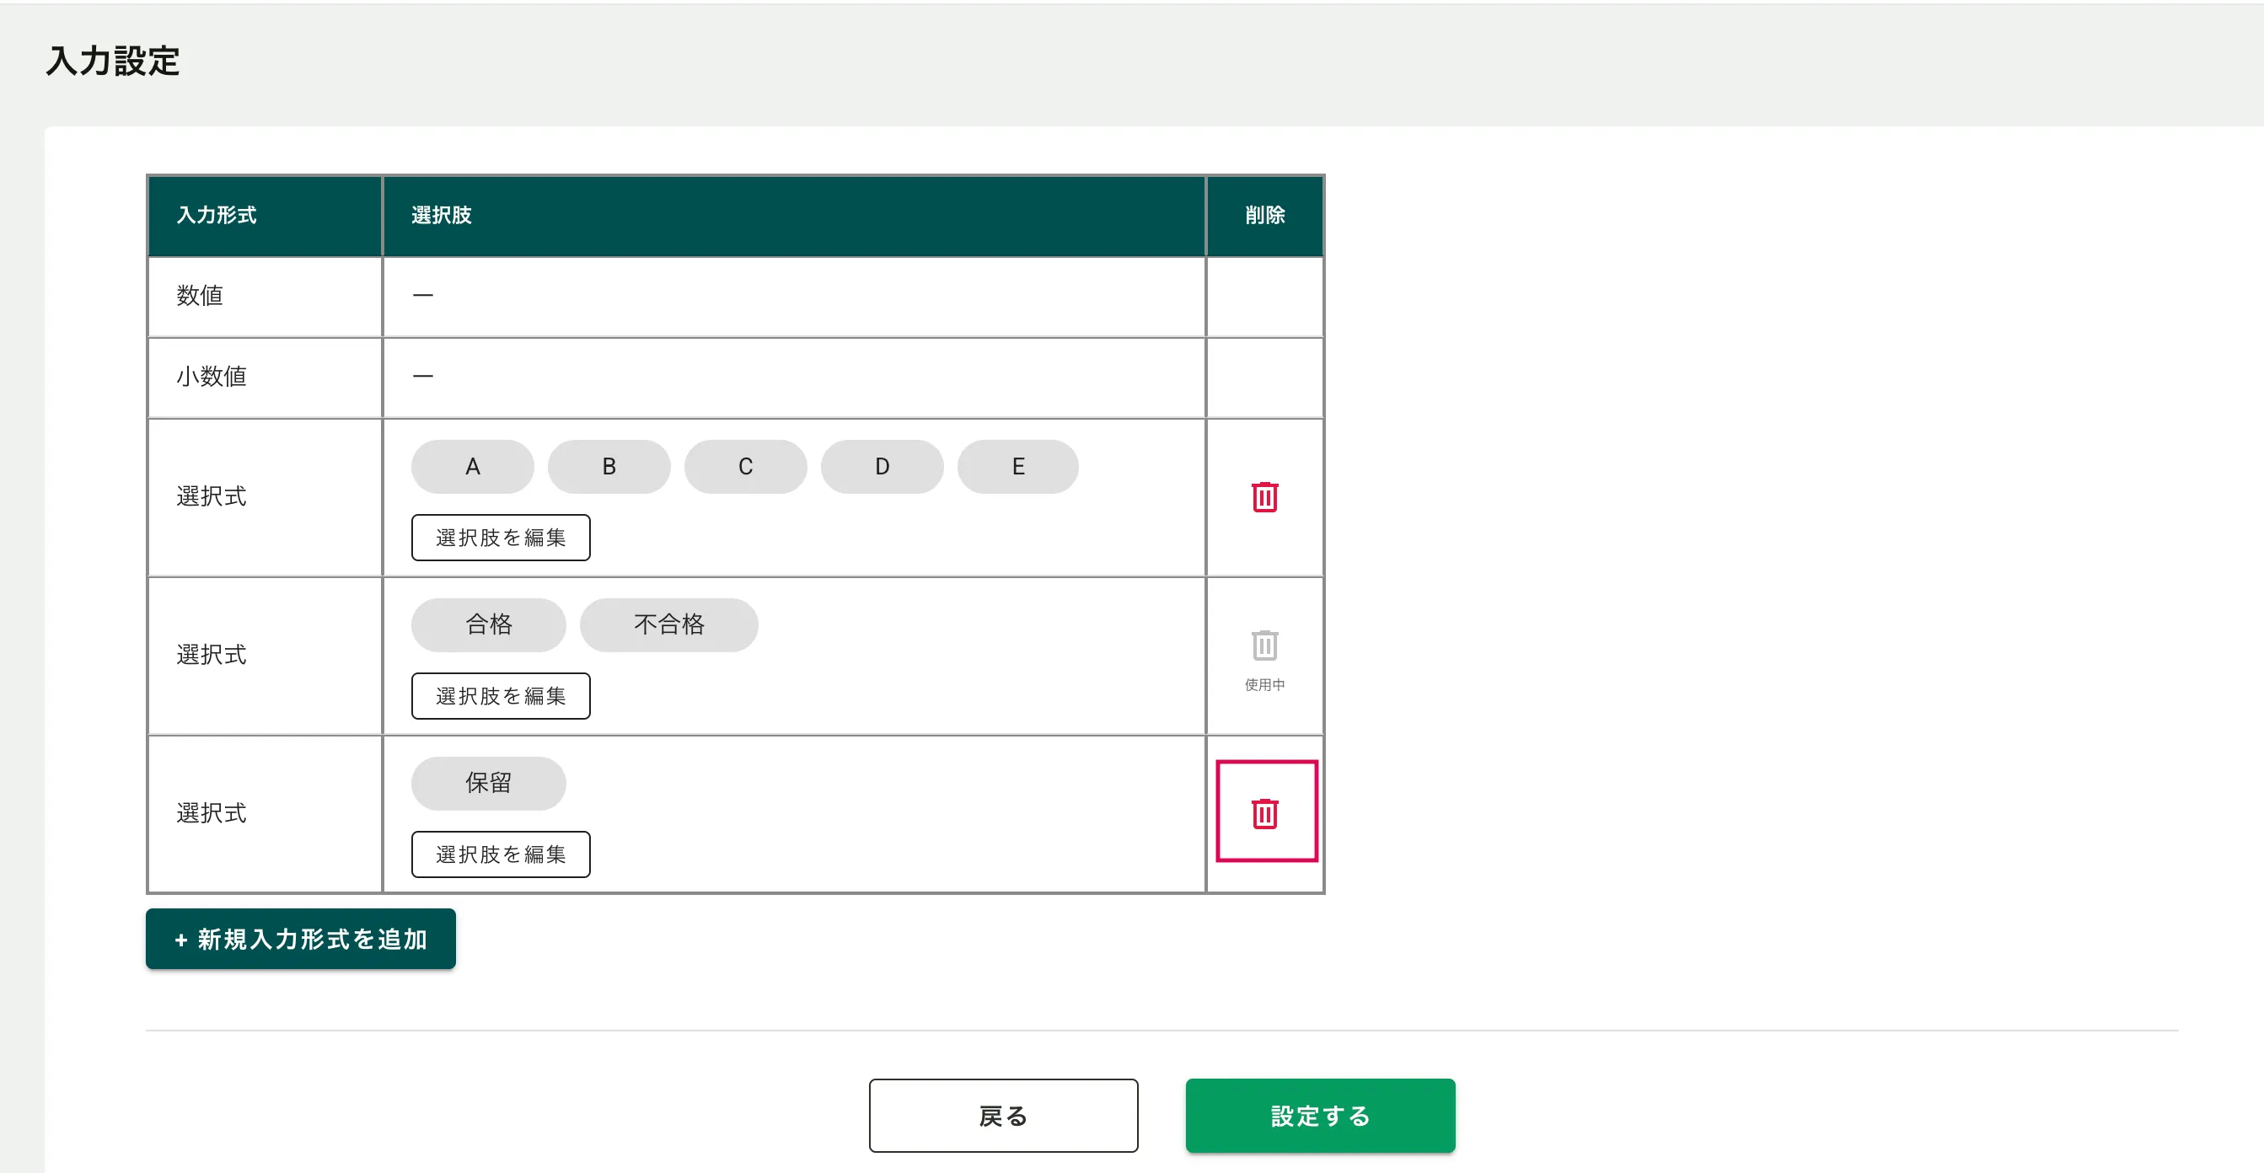Click the 合格 choice chip
The height and width of the screenshot is (1173, 2264).
pyautogui.click(x=488, y=624)
